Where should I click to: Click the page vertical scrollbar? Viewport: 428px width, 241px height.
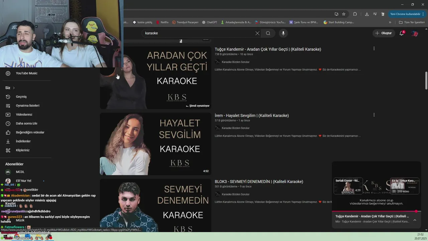[426, 80]
